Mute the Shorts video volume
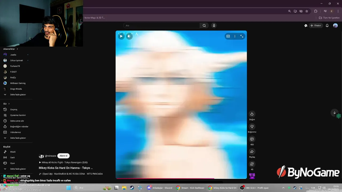The height and width of the screenshot is (192, 342). (129, 36)
